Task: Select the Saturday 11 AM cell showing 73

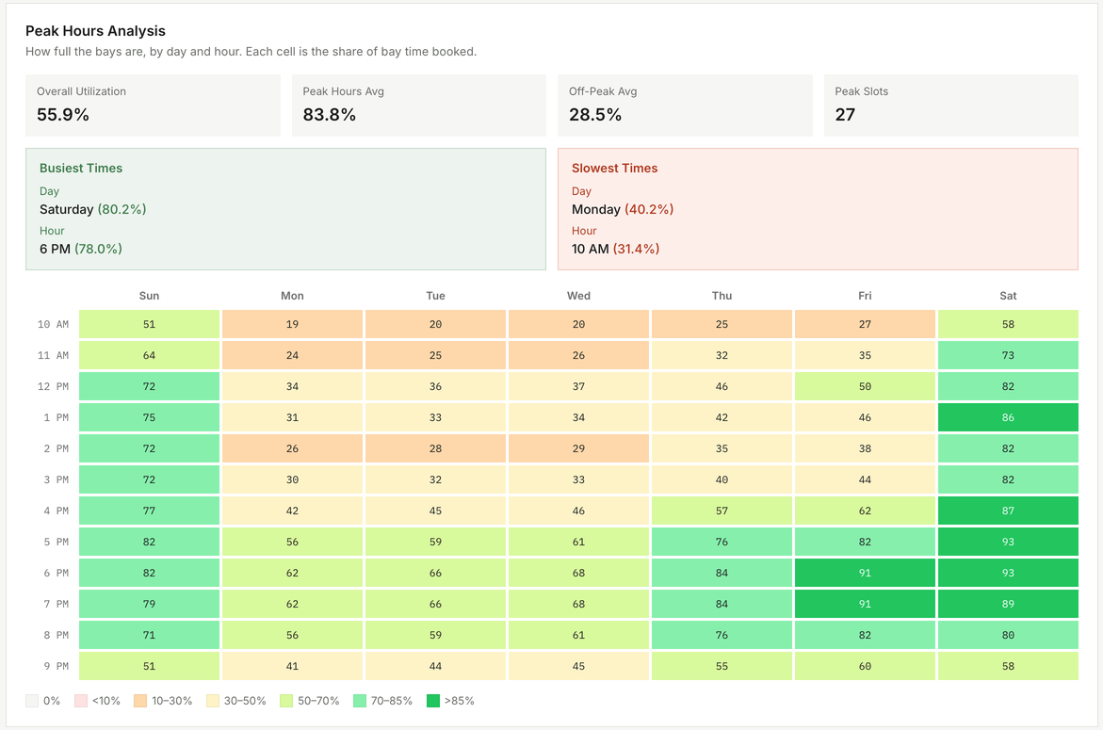Action: click(1008, 355)
